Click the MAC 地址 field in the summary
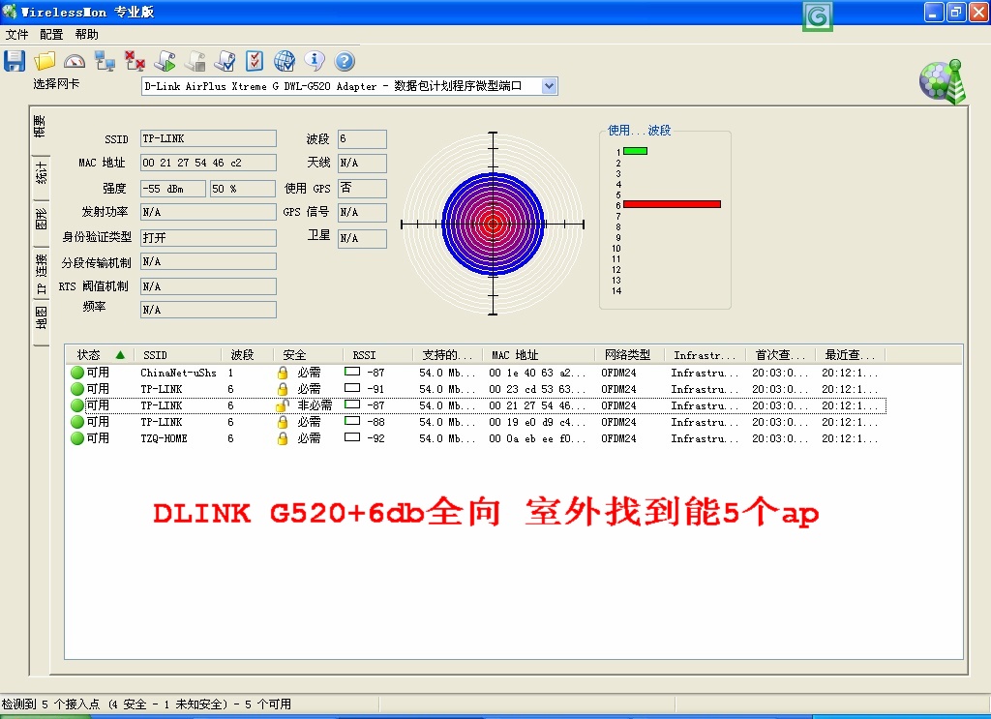Screen dimensions: 991x719 coord(209,163)
